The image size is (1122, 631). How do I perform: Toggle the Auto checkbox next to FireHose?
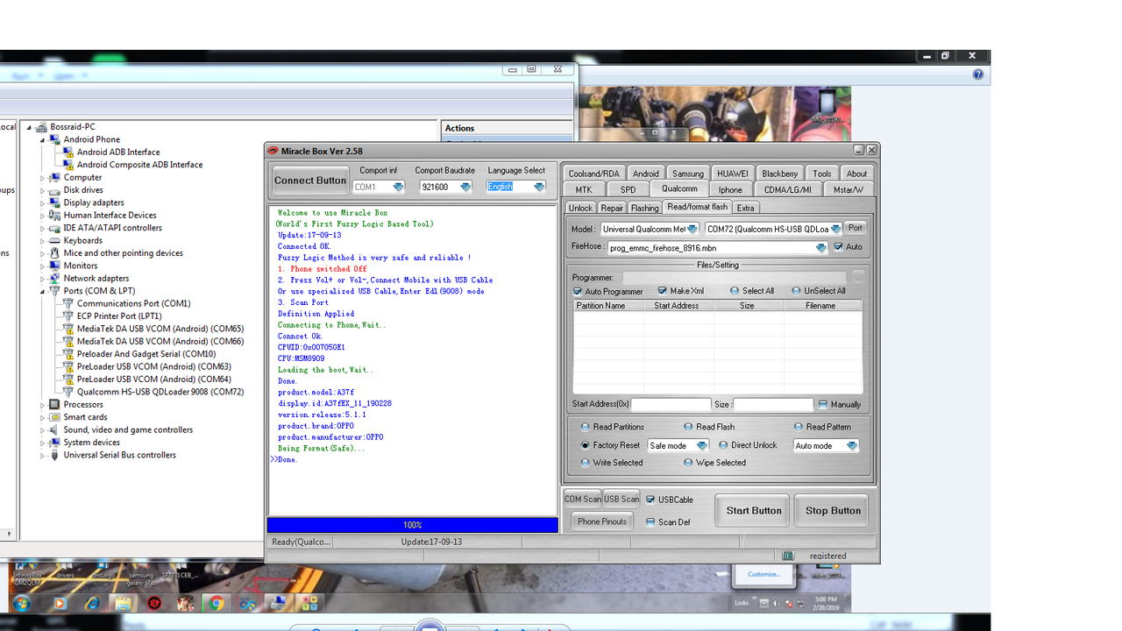click(839, 247)
